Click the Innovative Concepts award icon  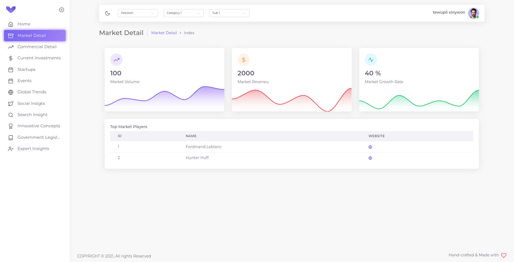[x=11, y=126]
